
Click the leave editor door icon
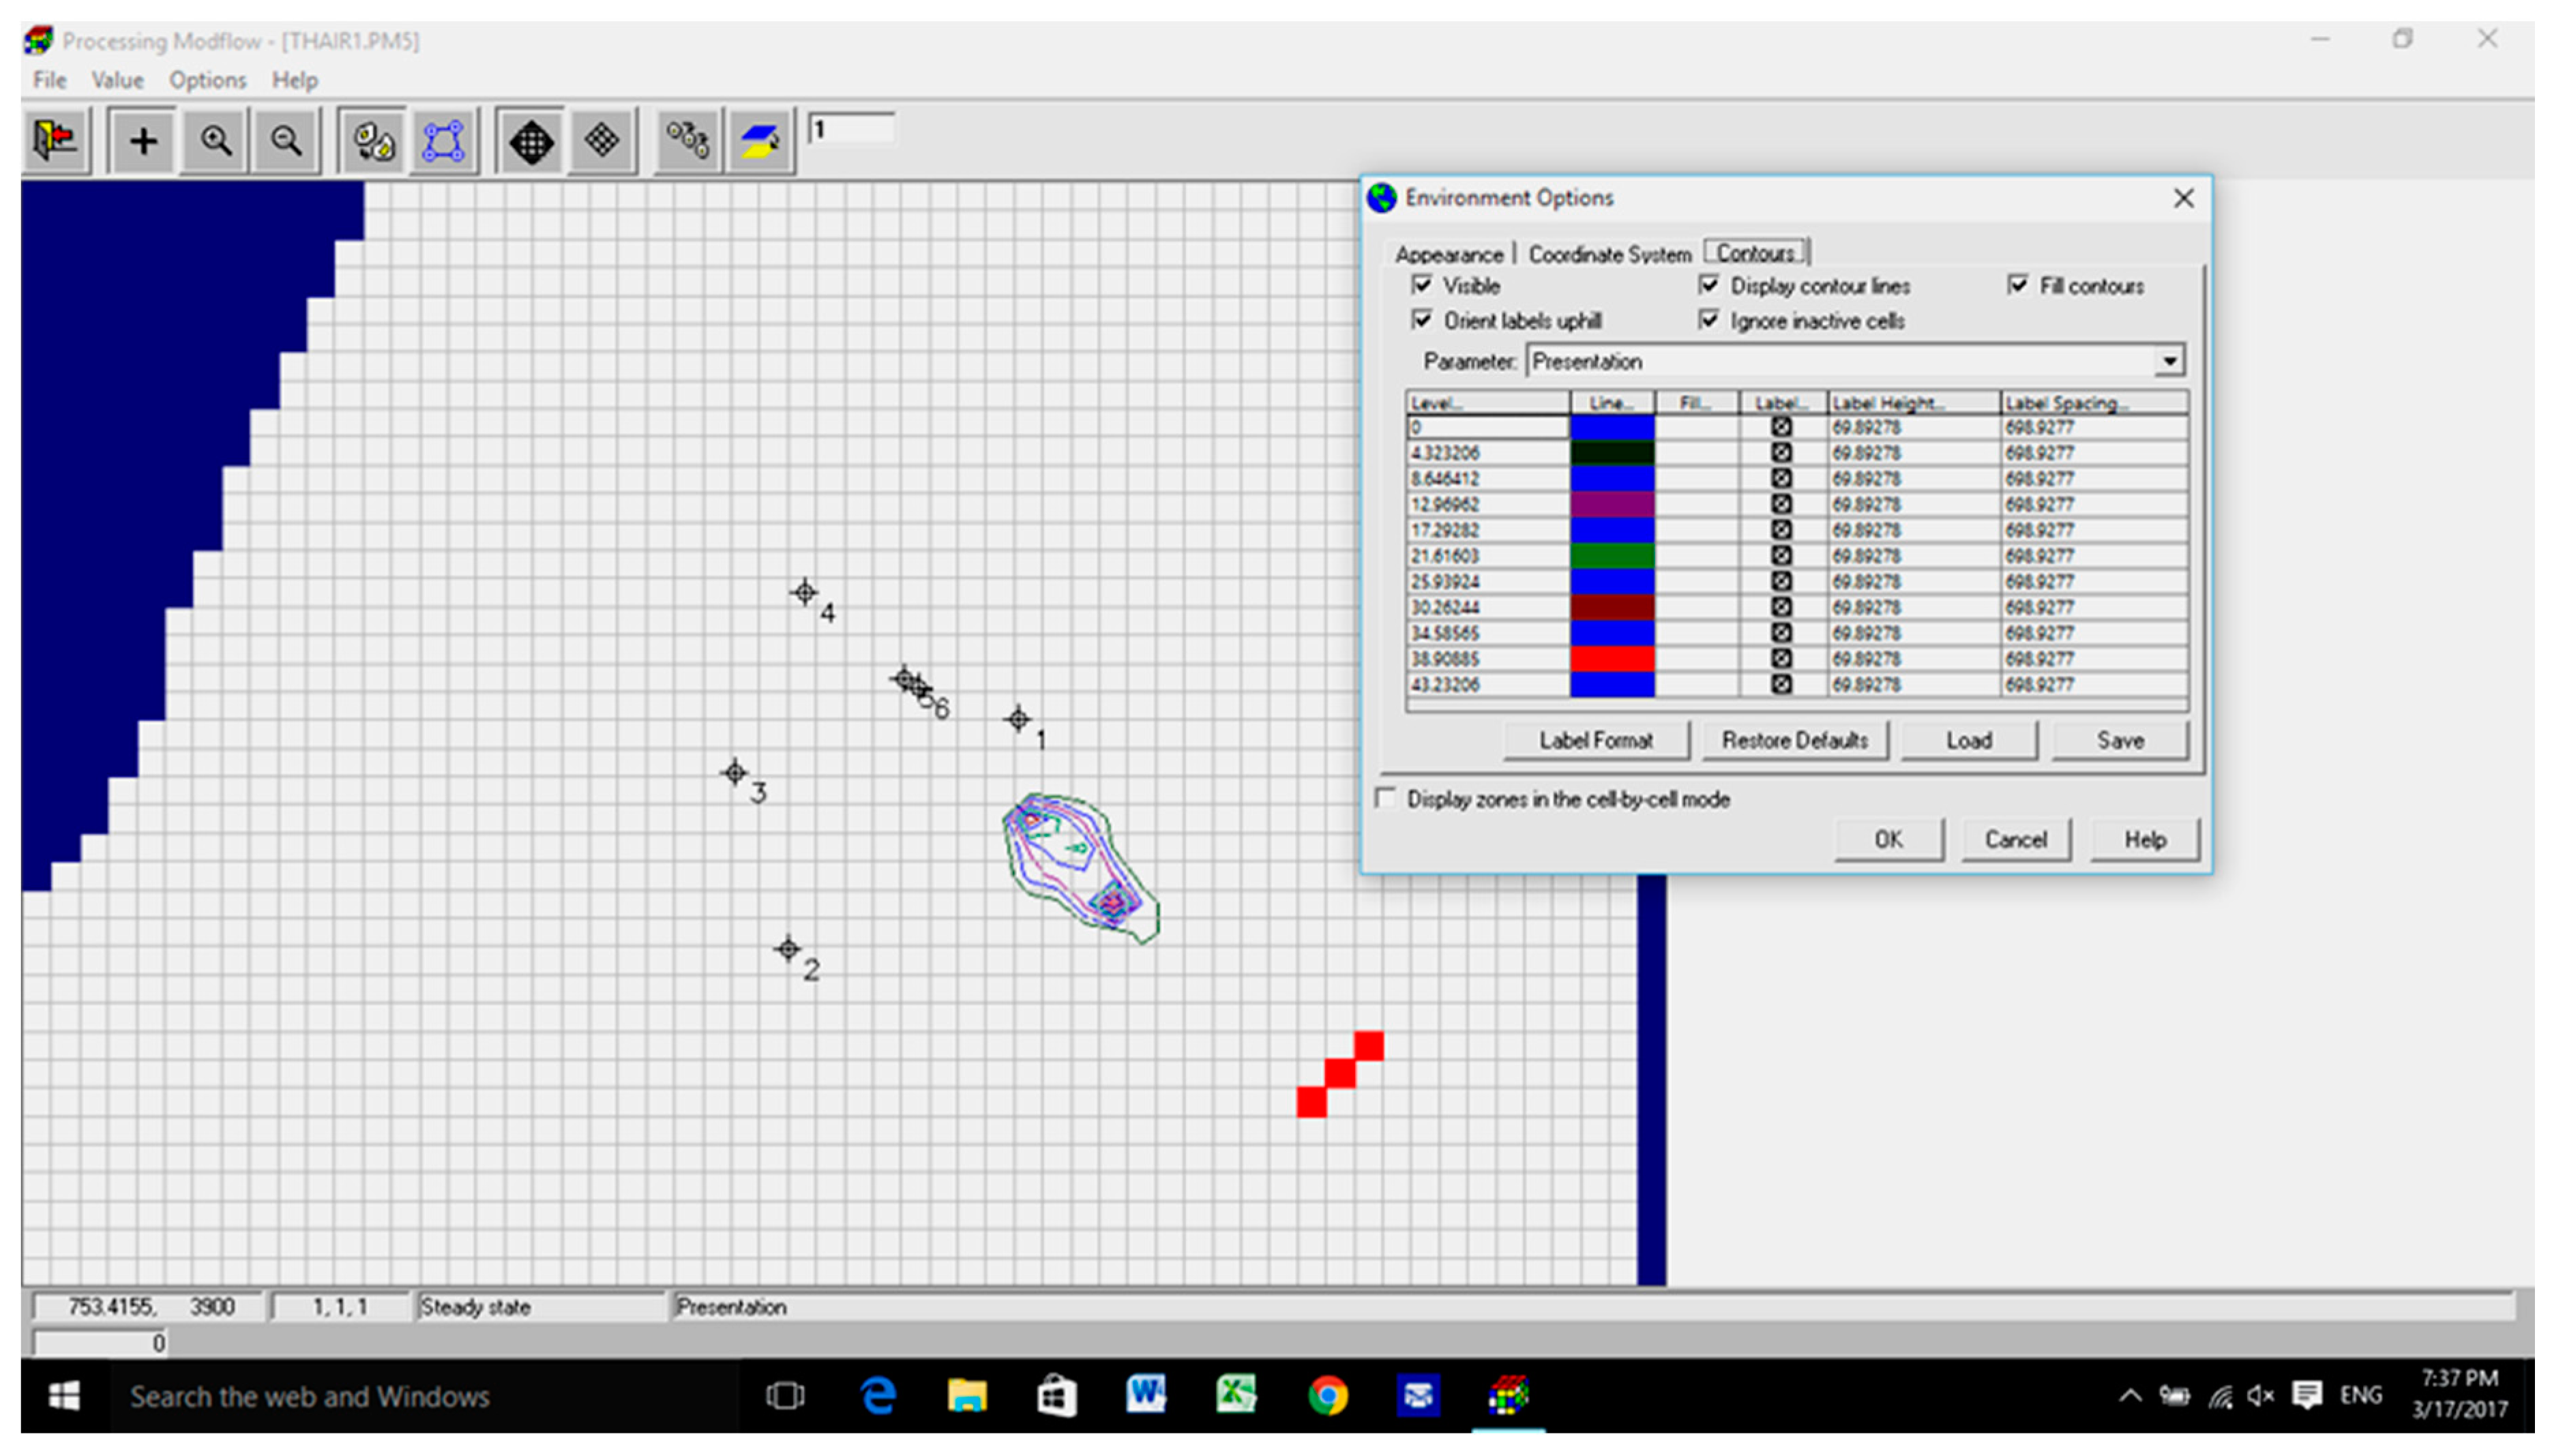click(x=55, y=140)
